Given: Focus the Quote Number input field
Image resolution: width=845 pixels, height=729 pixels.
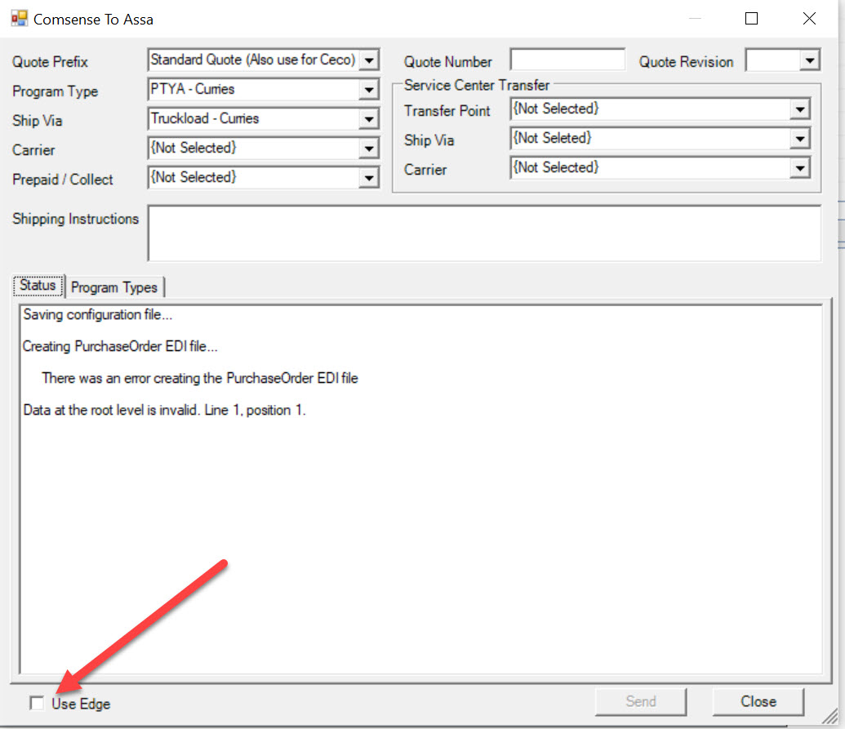Looking at the screenshot, I should point(567,60).
